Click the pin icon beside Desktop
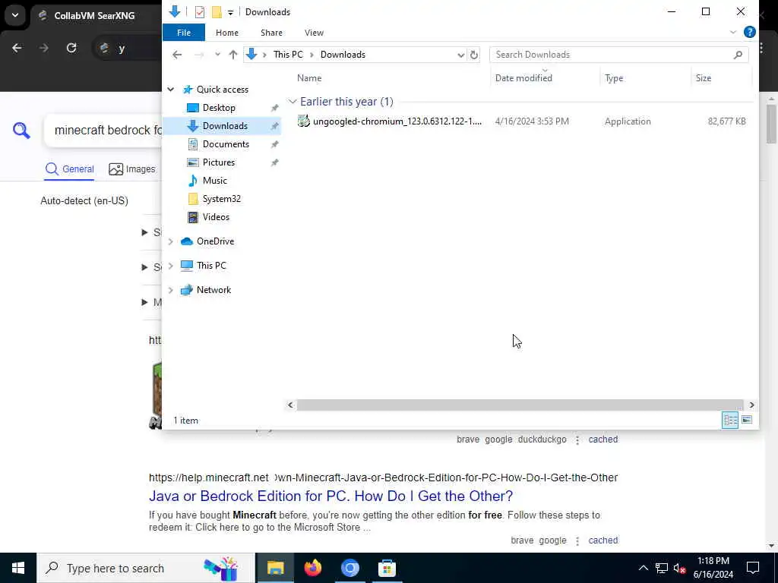This screenshot has width=778, height=583. 274,108
